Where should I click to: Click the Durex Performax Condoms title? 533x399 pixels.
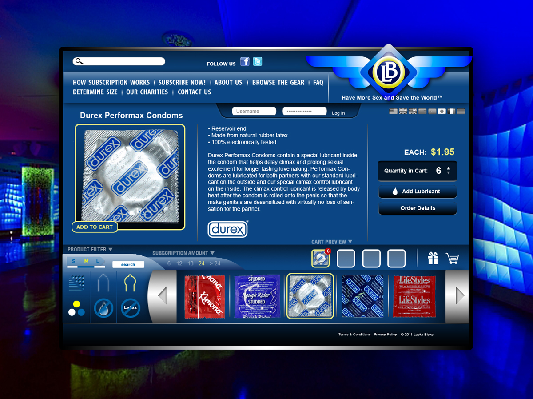coord(131,116)
